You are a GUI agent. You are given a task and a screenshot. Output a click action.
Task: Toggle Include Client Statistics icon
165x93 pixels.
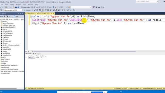coord(51,10)
